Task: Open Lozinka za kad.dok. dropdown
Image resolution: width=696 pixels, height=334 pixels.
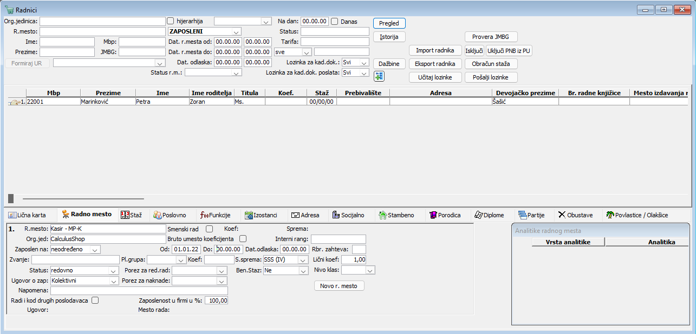Action: pyautogui.click(x=365, y=62)
